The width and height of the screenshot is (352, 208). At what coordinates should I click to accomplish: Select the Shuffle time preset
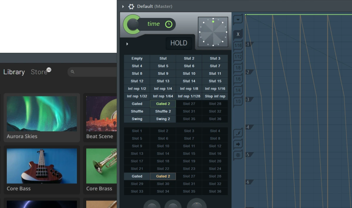point(137,111)
